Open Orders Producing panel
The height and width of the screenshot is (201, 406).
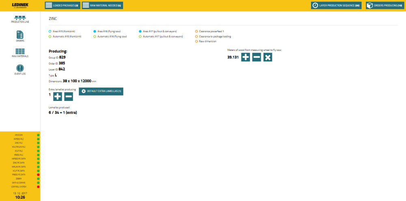384,5
